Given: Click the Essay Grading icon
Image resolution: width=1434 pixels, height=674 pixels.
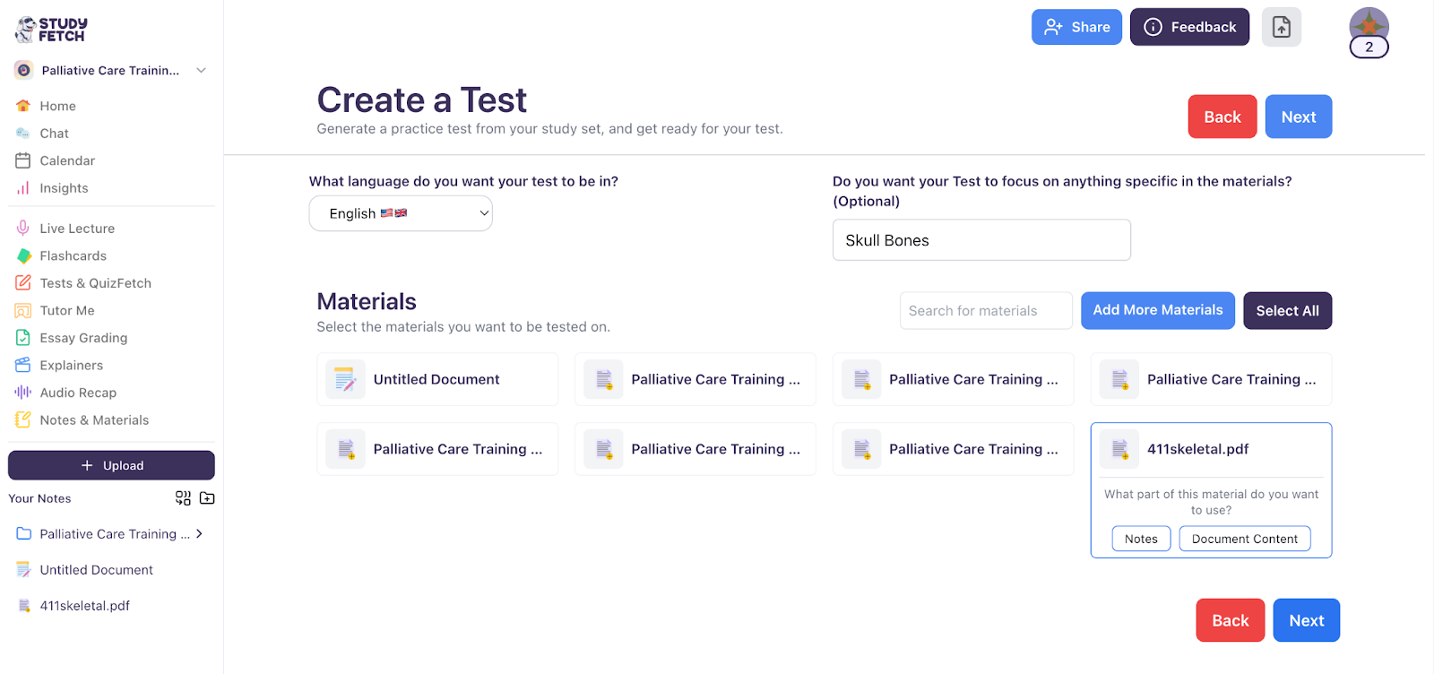Looking at the screenshot, I should [x=22, y=338].
